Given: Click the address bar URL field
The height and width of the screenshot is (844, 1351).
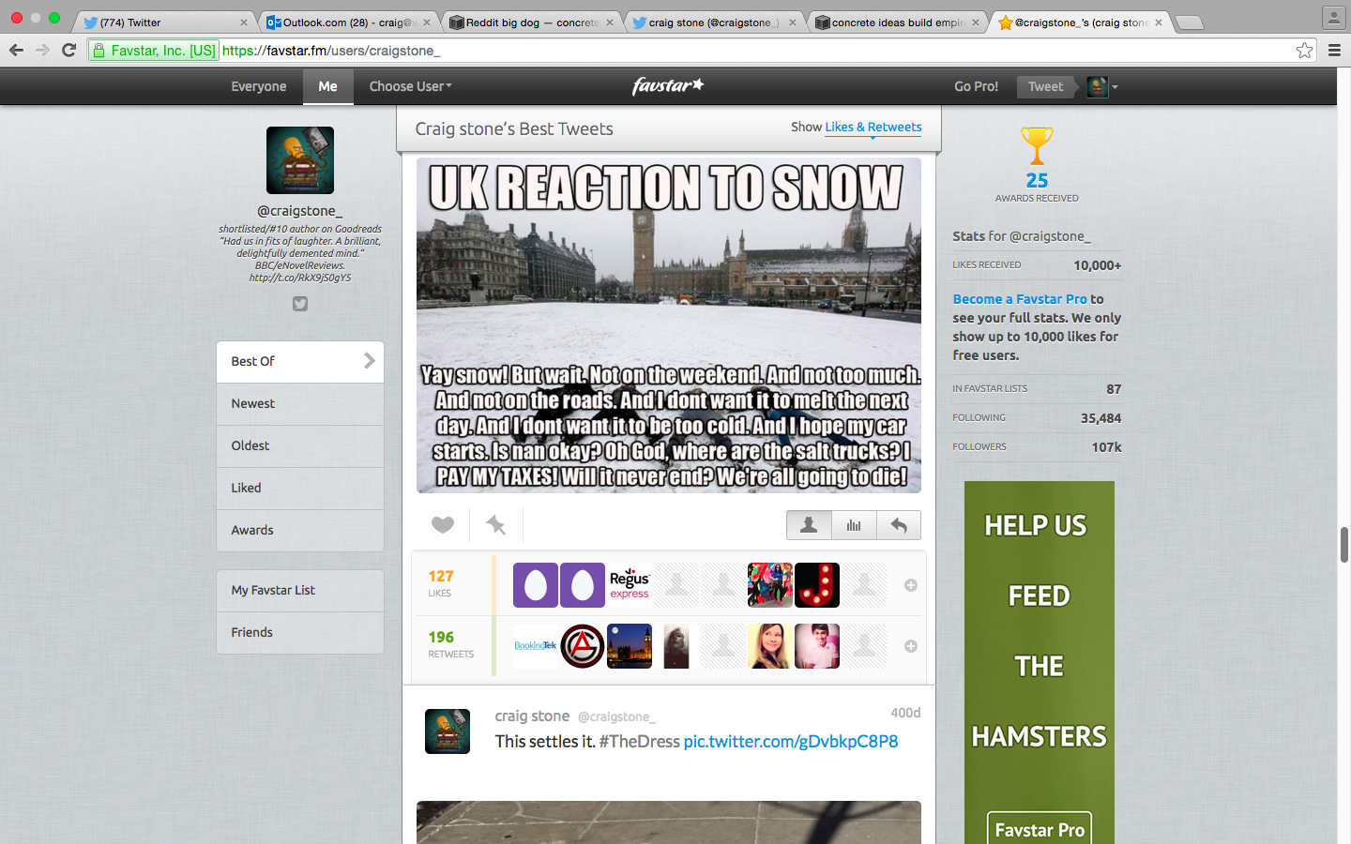Looking at the screenshot, I should pos(702,50).
